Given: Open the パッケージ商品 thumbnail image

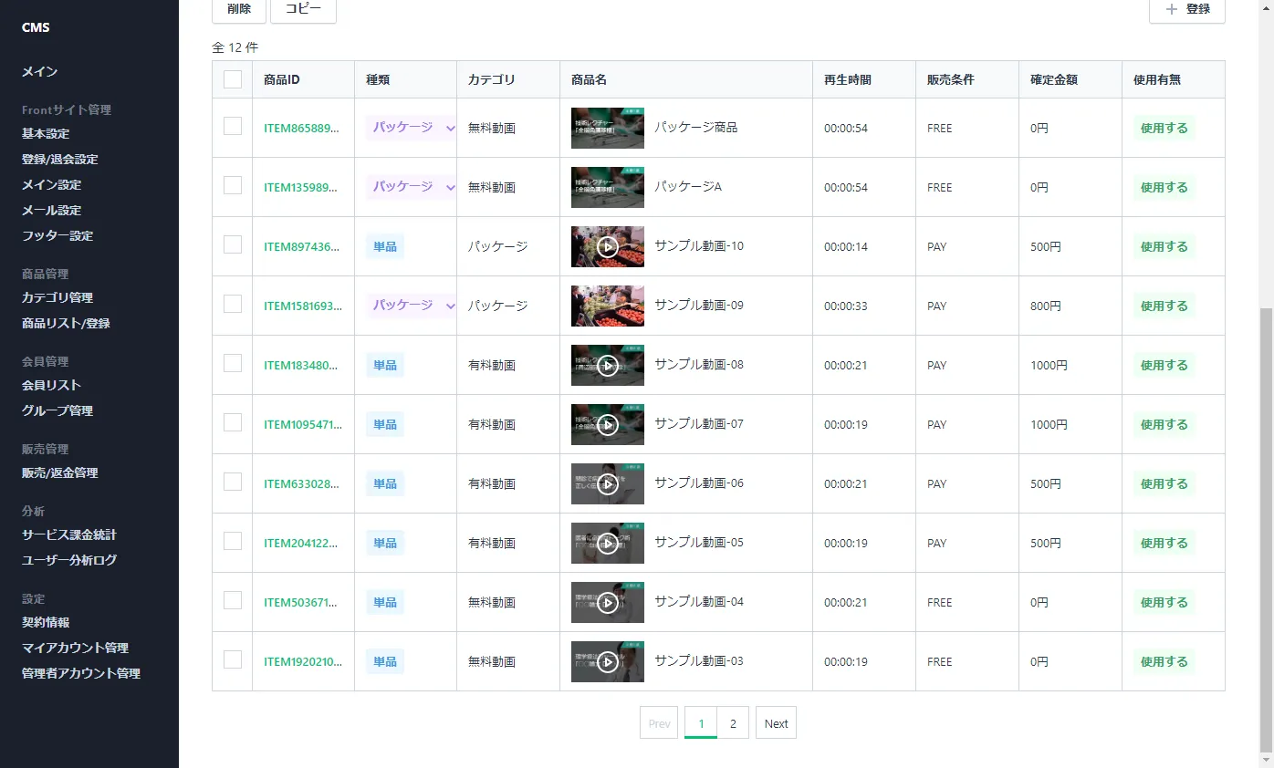Looking at the screenshot, I should click(608, 128).
